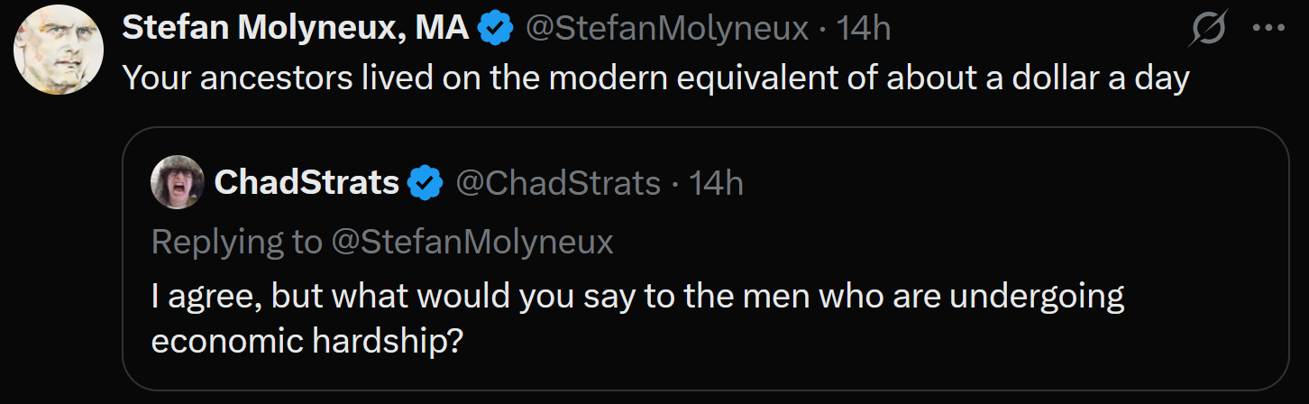Click the verified badge beside ChadStrats

point(426,184)
